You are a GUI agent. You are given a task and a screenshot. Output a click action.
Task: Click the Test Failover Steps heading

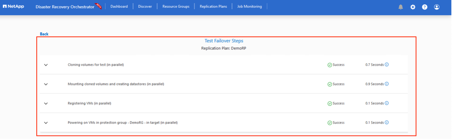pyautogui.click(x=224, y=41)
